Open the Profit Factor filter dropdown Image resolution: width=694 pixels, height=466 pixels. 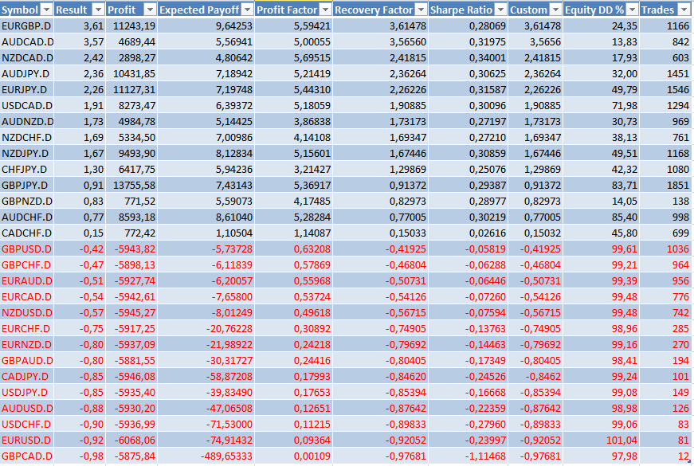click(326, 10)
